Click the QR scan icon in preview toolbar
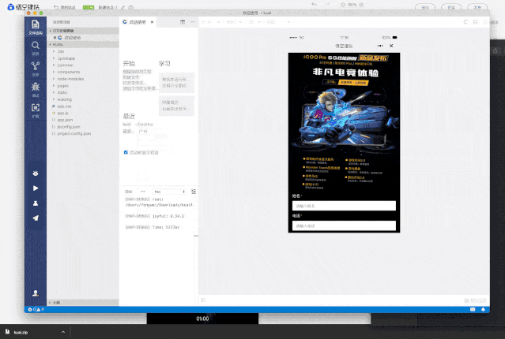The width and height of the screenshot is (505, 339). click(x=475, y=22)
